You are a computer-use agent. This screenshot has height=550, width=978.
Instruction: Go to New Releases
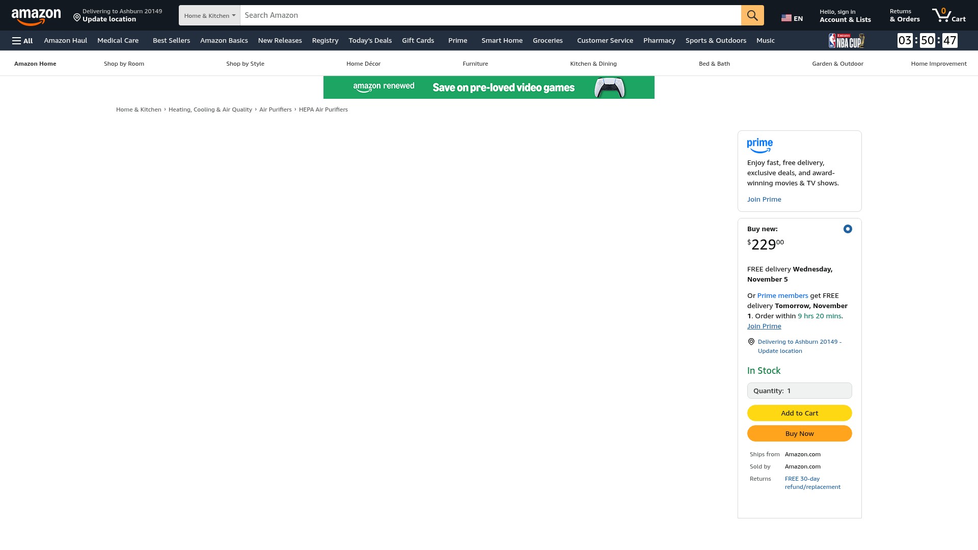pyautogui.click(x=280, y=41)
